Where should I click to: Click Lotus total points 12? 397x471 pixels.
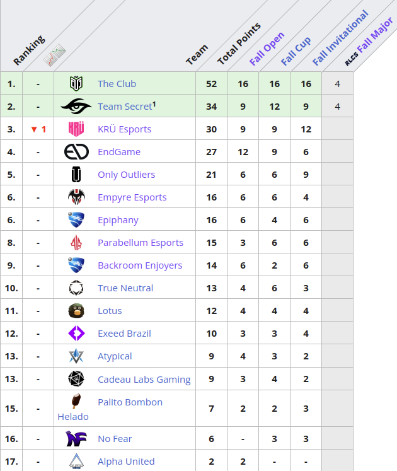coord(211,311)
